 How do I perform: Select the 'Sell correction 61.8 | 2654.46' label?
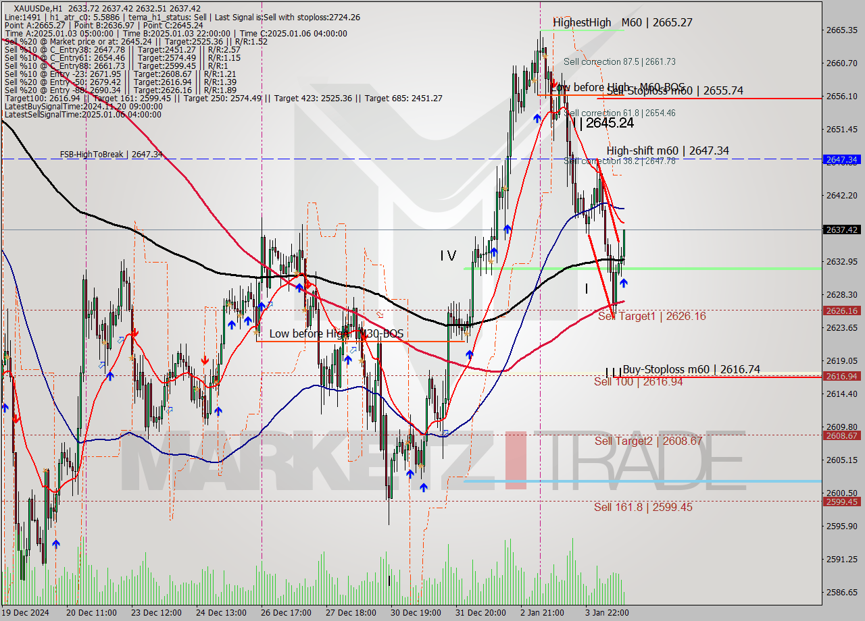[620, 113]
